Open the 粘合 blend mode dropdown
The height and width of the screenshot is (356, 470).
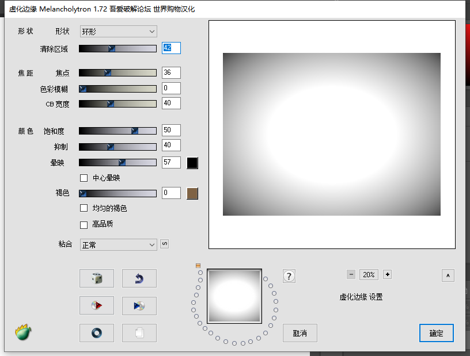click(x=118, y=244)
